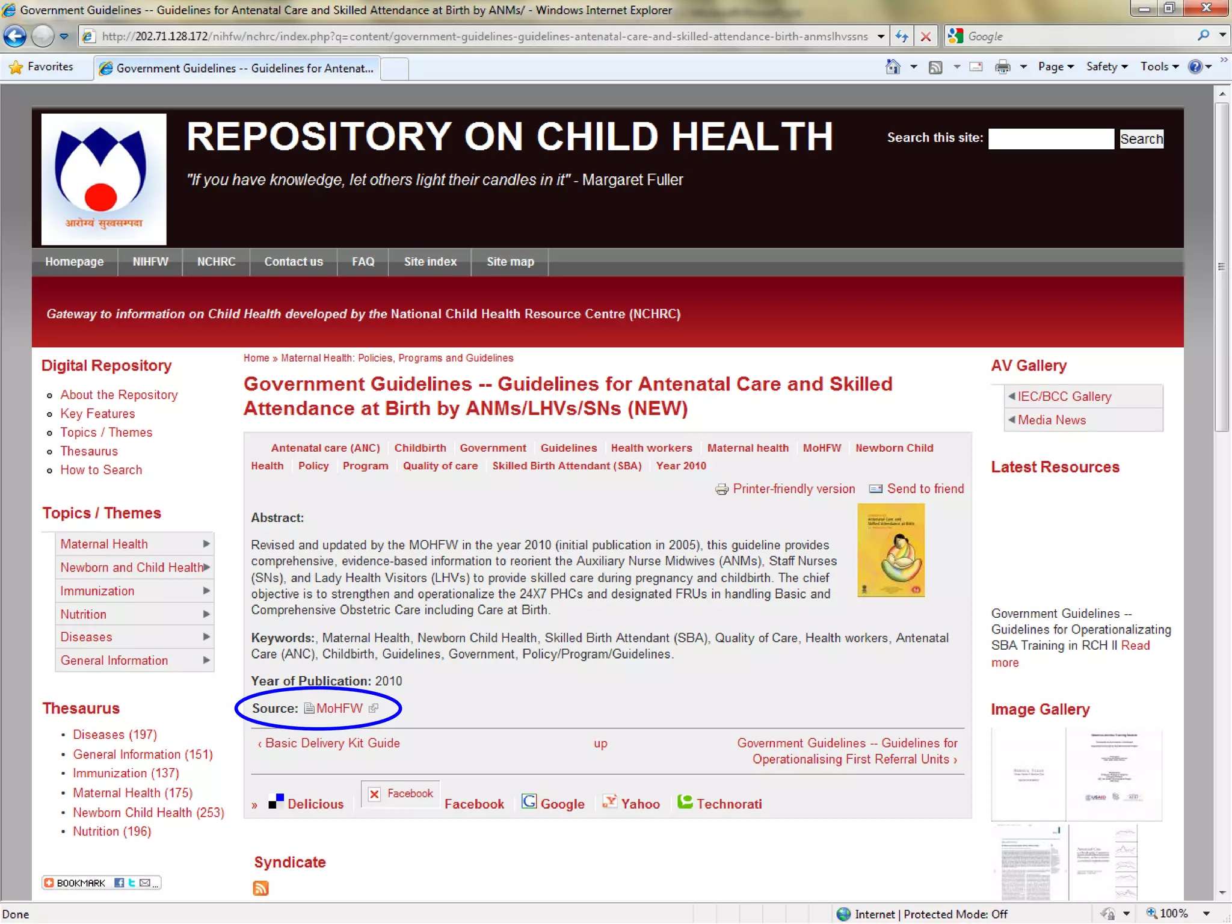Click the browser Back arrow button
Screen dimensions: 1232x924
click(15, 37)
